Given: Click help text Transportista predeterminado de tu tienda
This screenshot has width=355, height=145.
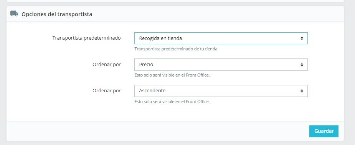Looking at the screenshot, I should [x=176, y=49].
